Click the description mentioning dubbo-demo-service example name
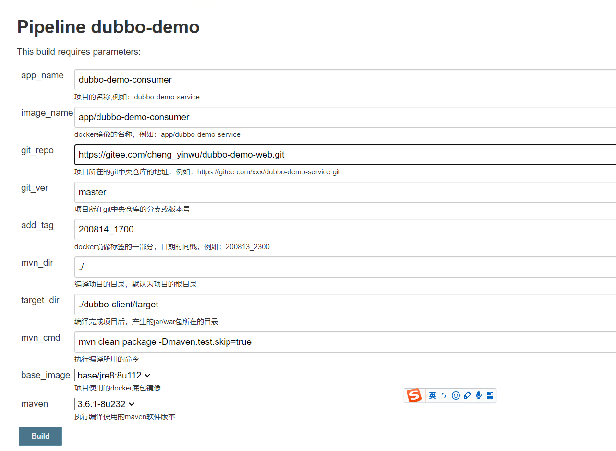The width and height of the screenshot is (616, 451). point(137,97)
